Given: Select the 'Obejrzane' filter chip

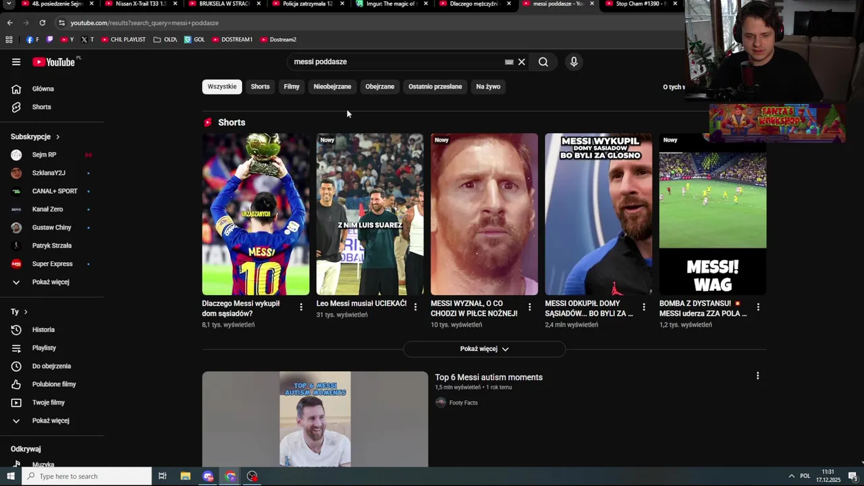Looking at the screenshot, I should tap(379, 86).
